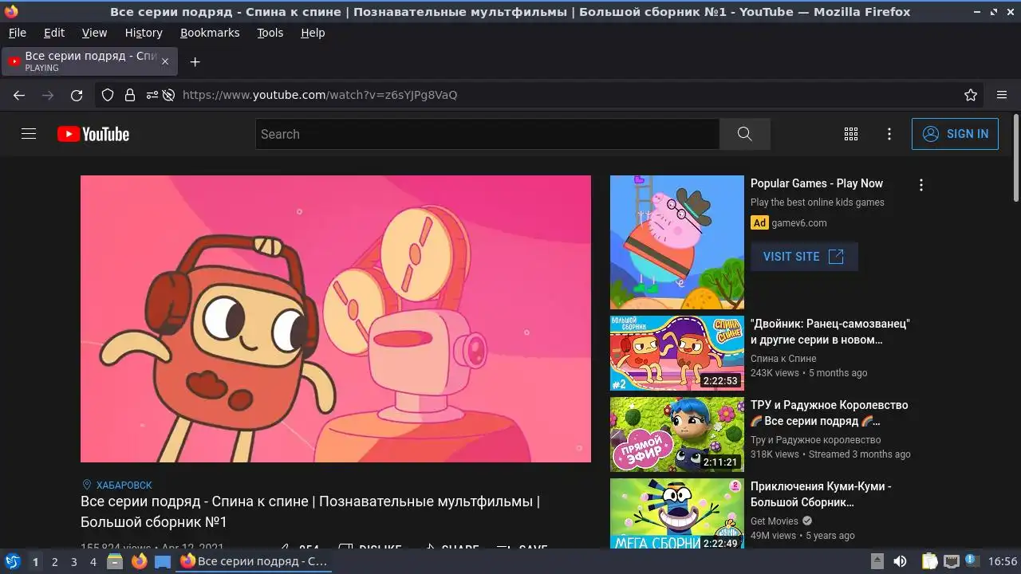
Task: Open the Приключения Куми-Куми video title
Action: (821, 494)
